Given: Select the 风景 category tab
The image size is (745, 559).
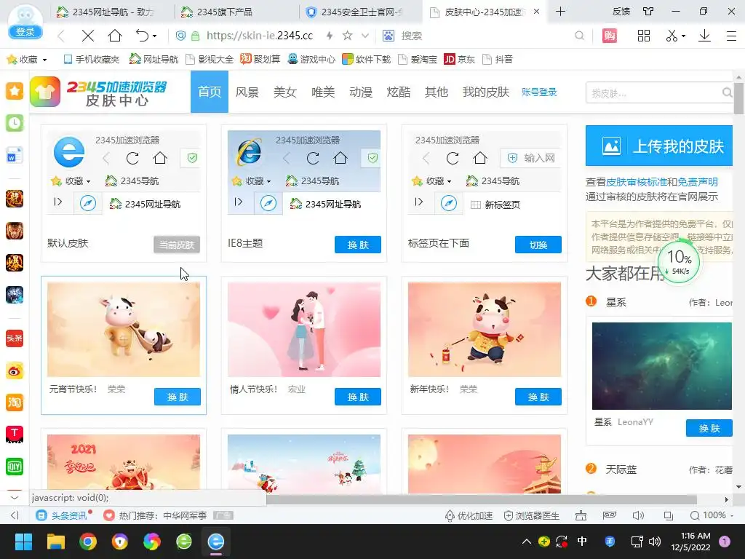Looking at the screenshot, I should (247, 92).
